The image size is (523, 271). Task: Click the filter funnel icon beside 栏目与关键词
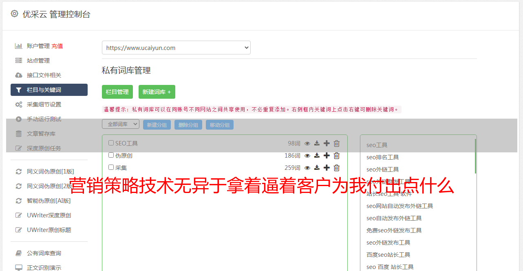coord(19,90)
